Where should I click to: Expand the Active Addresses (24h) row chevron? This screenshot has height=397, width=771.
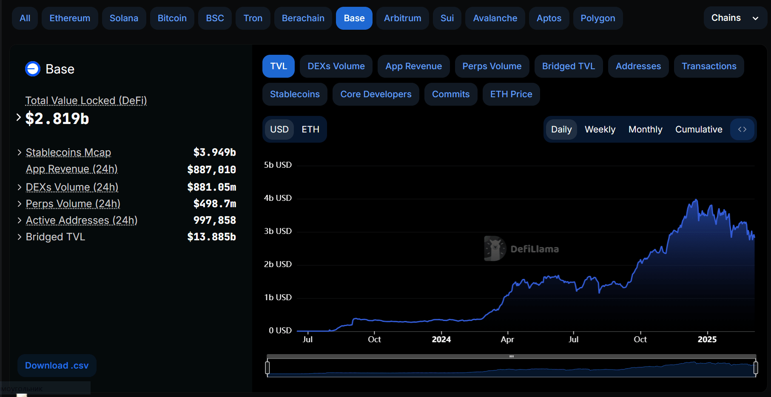point(19,220)
